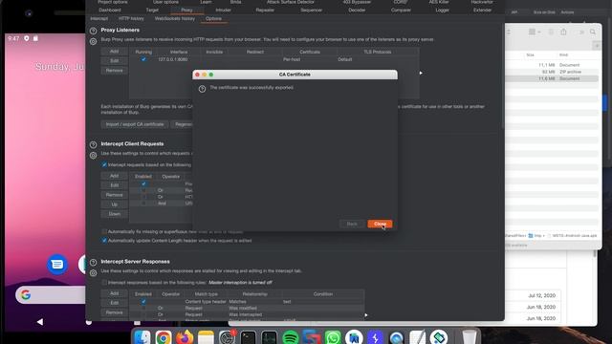Toggle the Running checkbox for listener 127.0.0.1:8080
Image resolution: width=612 pixels, height=344 pixels.
pyautogui.click(x=143, y=59)
